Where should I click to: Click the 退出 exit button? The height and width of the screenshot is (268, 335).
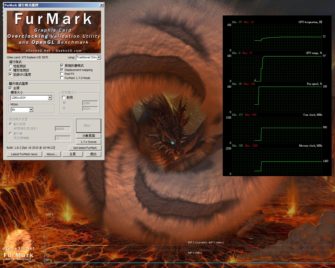[93, 154]
